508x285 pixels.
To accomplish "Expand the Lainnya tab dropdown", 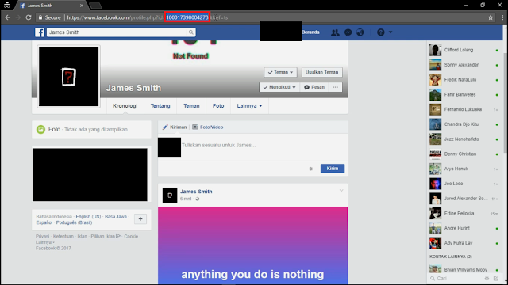I will [x=249, y=106].
